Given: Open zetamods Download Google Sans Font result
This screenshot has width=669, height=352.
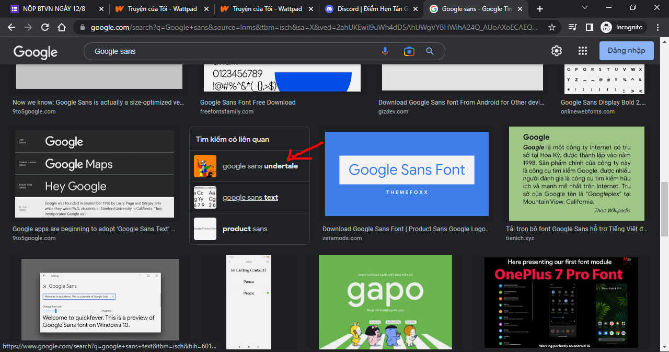Looking at the screenshot, I should point(407,229).
